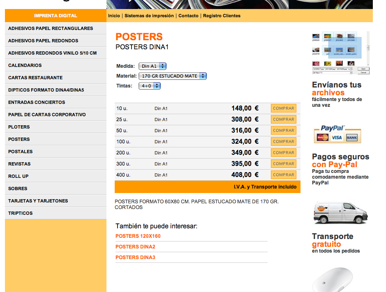
Task: Go to Inicio in top navigation
Action: coord(114,16)
